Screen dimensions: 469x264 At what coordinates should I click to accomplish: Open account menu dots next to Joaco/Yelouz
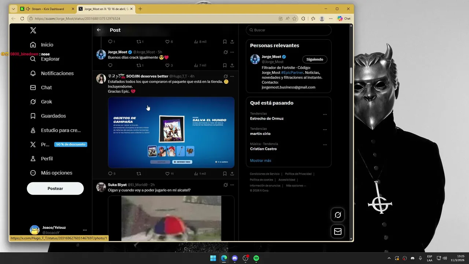[x=85, y=230]
